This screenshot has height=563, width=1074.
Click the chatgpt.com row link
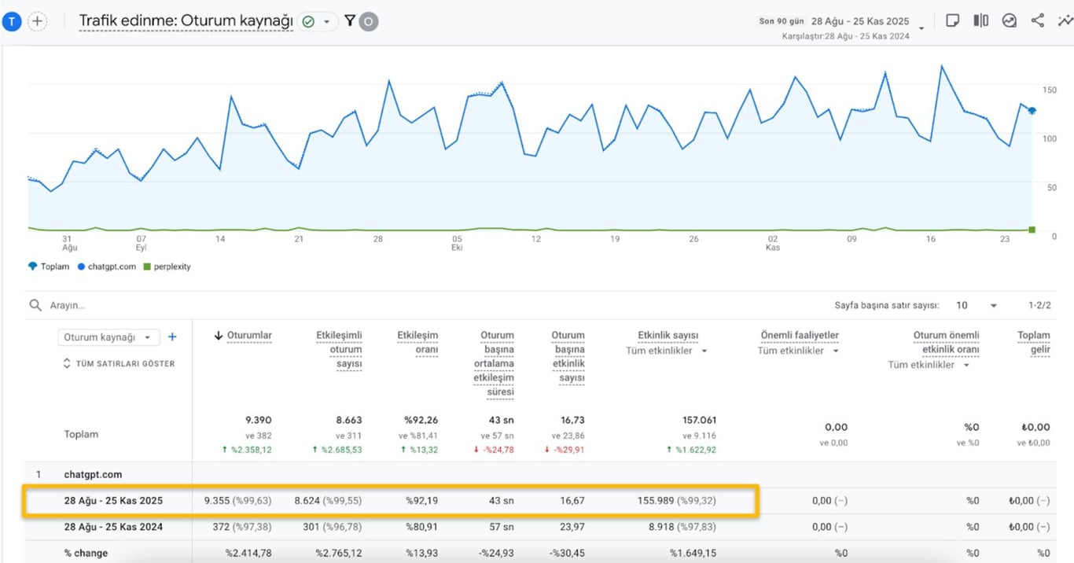[x=92, y=474]
